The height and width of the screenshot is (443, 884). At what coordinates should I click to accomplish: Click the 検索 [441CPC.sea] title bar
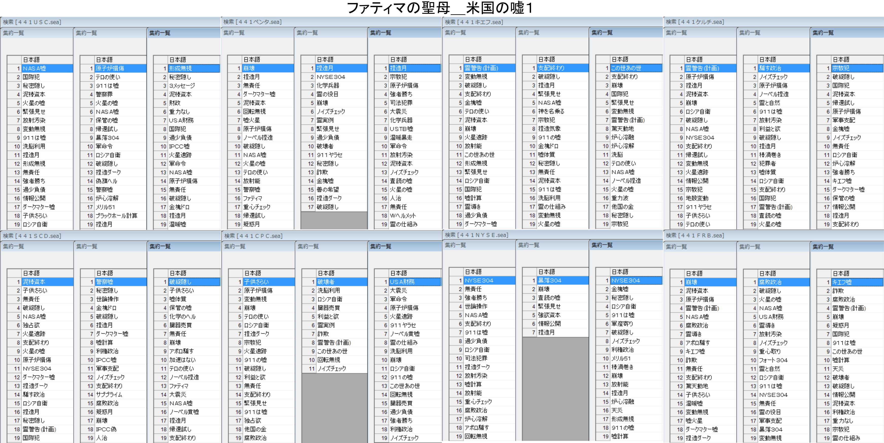[x=253, y=236]
